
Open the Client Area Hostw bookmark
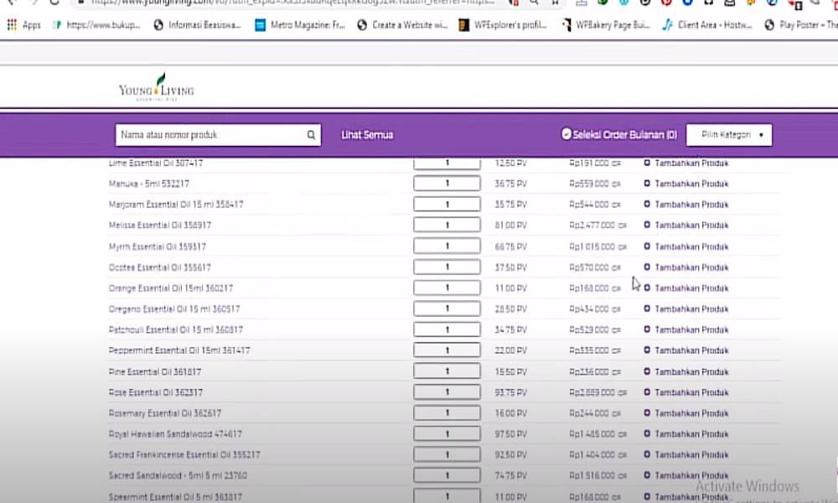[706, 24]
